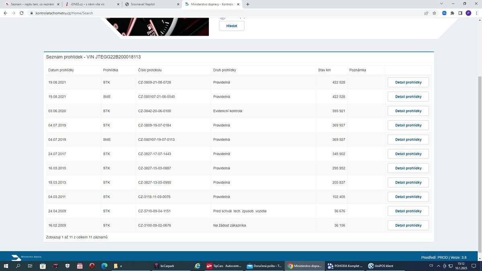The height and width of the screenshot is (271, 482).
Task: Switch to the Seznam tab
Action: coord(30,4)
